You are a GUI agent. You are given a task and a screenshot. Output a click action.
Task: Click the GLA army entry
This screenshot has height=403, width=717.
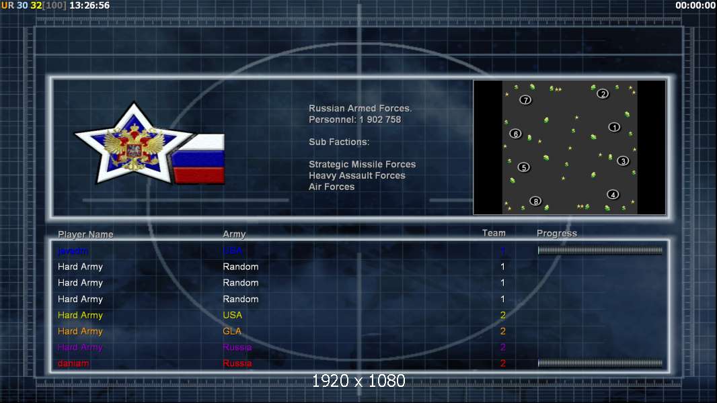tap(232, 331)
